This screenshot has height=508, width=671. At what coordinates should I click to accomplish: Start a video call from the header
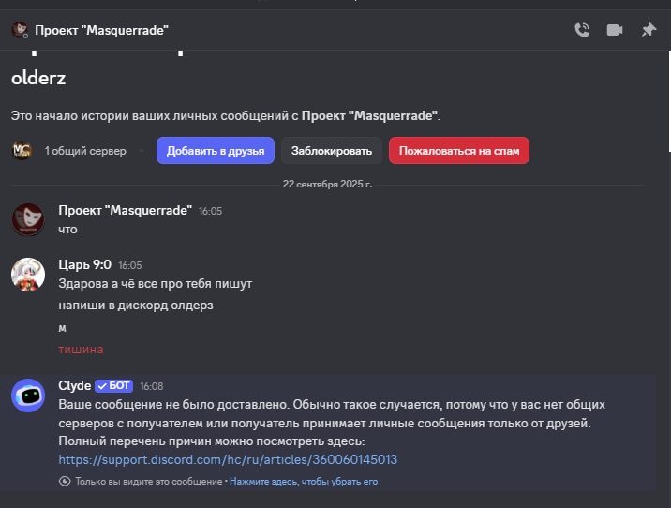click(615, 30)
